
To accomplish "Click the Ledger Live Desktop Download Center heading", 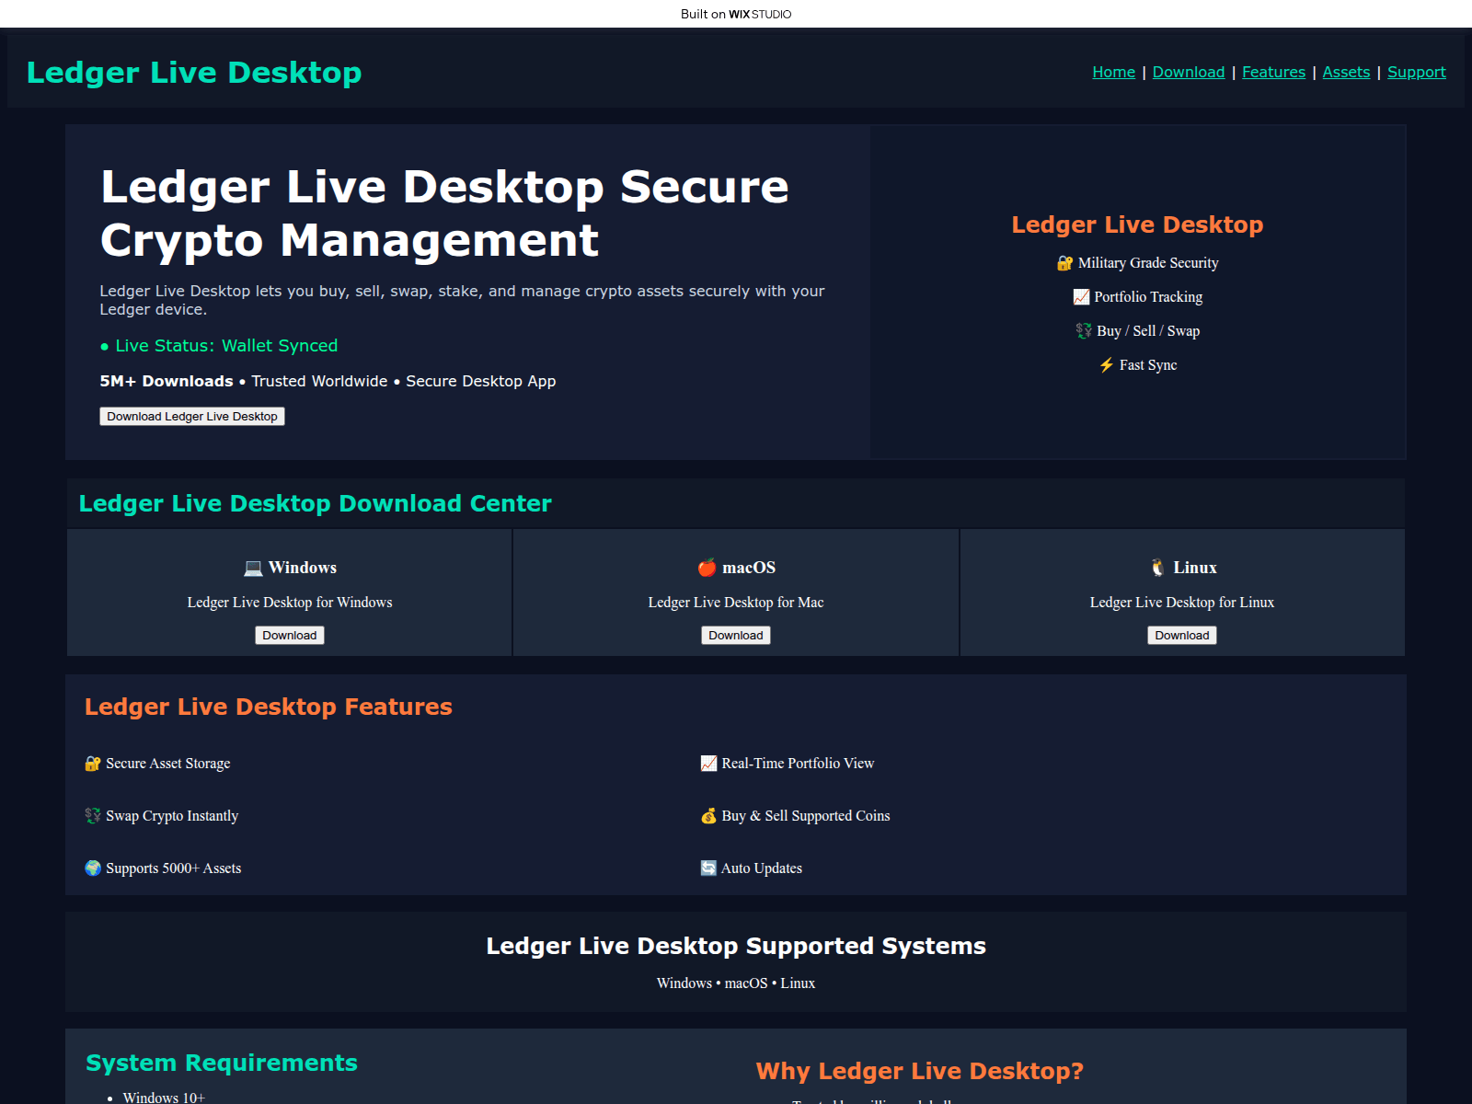I will point(316,503).
